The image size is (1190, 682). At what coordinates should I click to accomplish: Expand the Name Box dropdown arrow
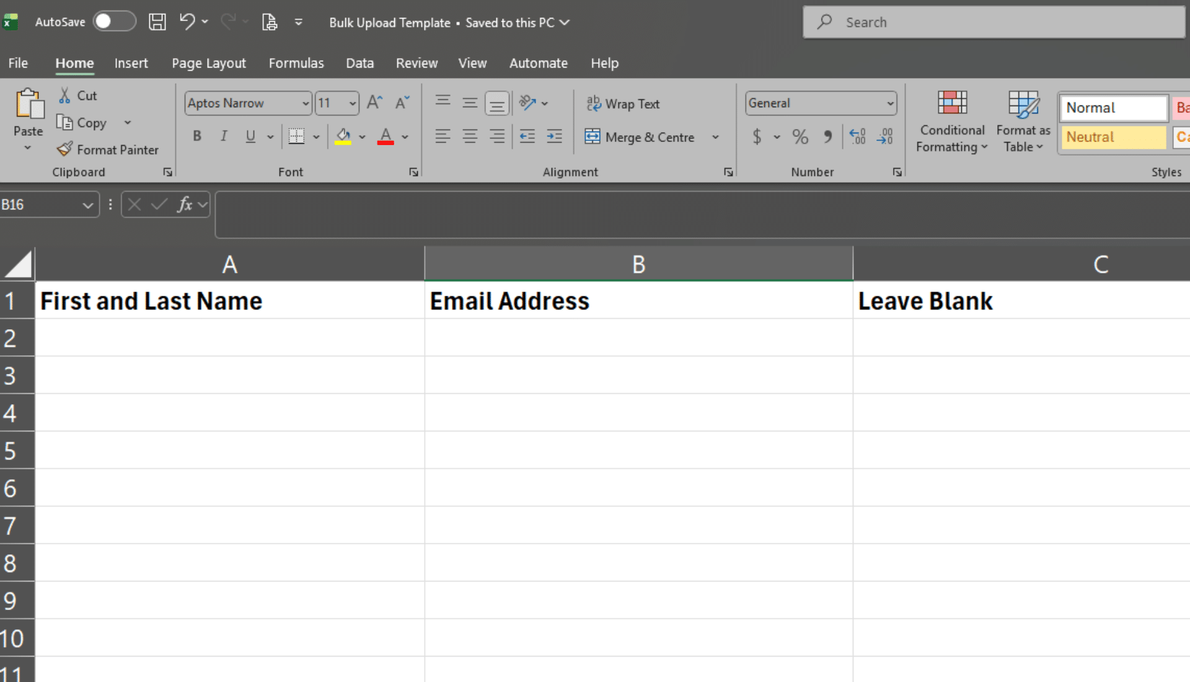click(88, 205)
